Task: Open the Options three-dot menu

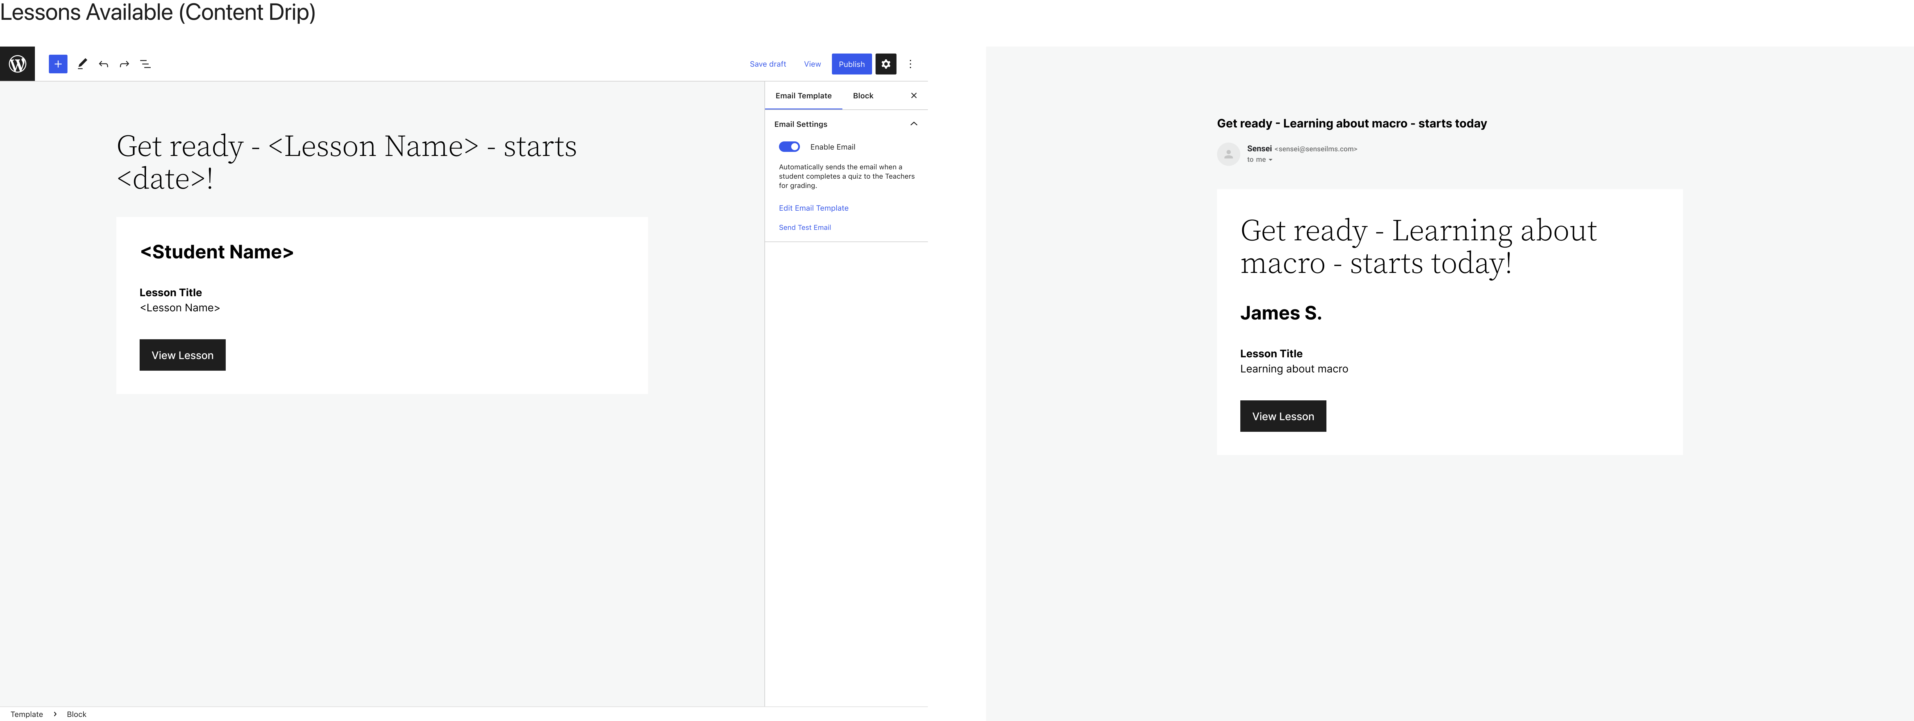Action: pos(910,64)
